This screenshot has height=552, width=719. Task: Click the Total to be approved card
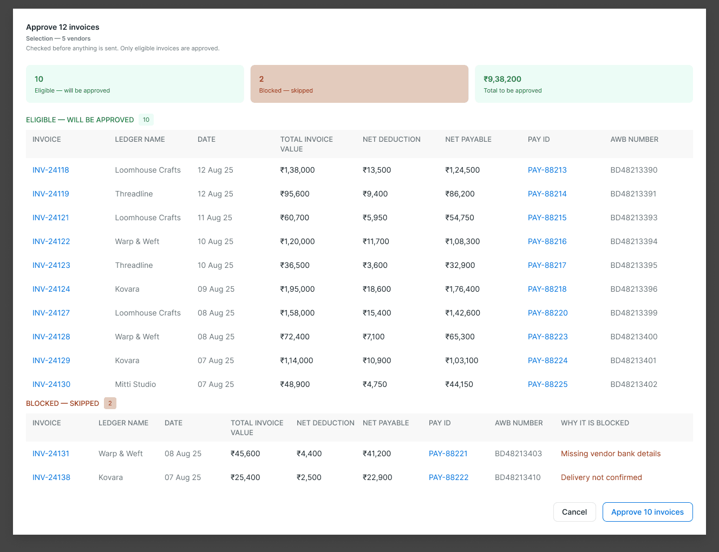coord(584,84)
